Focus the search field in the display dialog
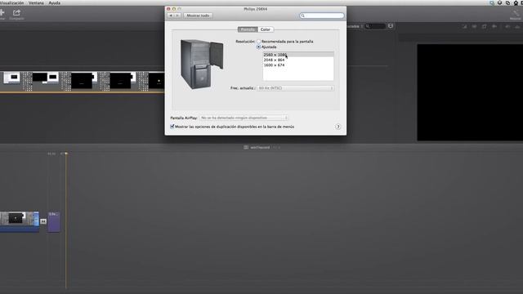This screenshot has width=523, height=294. [x=322, y=16]
